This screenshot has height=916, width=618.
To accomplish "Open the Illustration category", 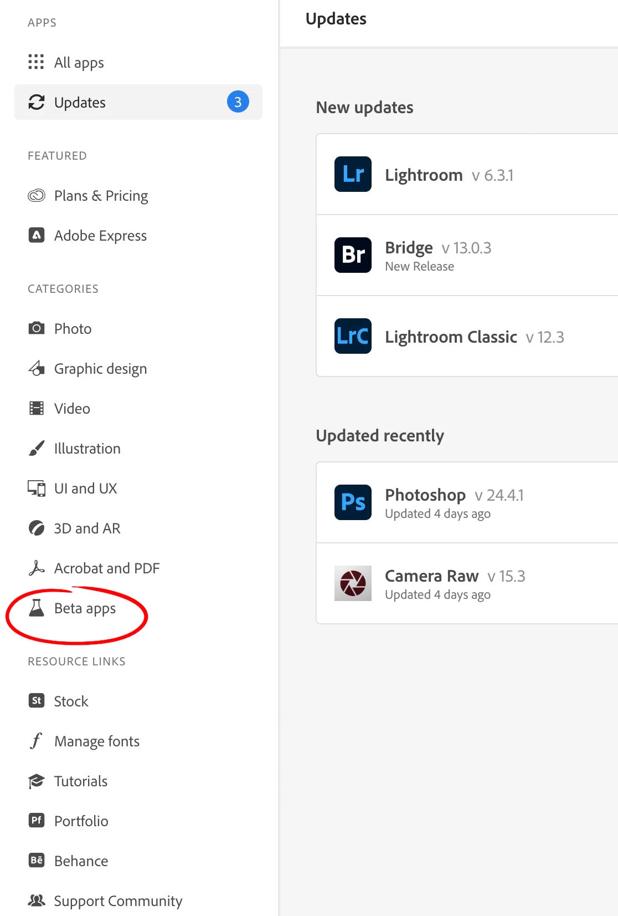I will [x=138, y=448].
